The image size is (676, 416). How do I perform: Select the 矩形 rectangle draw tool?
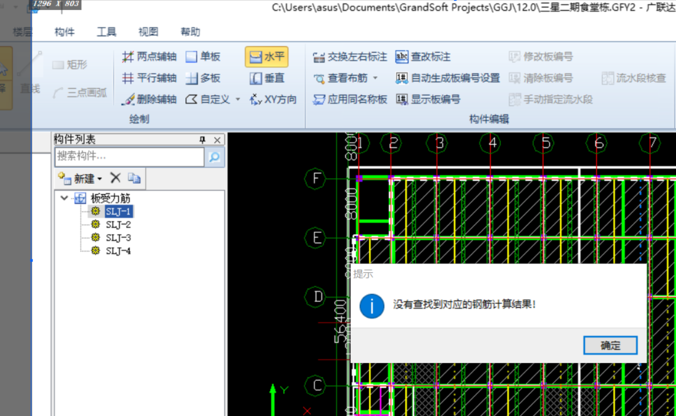tap(70, 65)
